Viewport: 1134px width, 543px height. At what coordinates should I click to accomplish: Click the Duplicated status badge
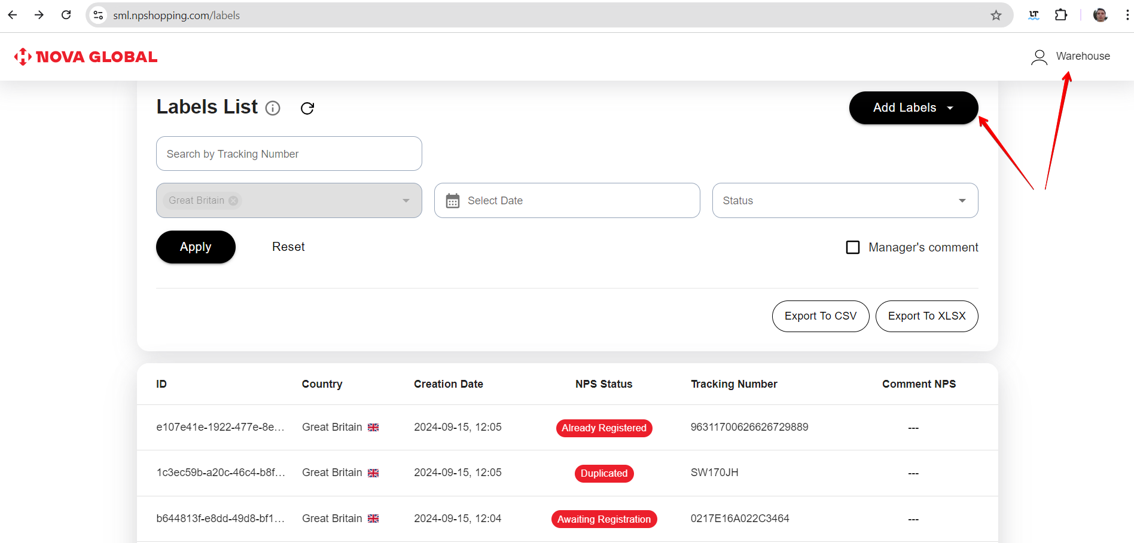604,473
